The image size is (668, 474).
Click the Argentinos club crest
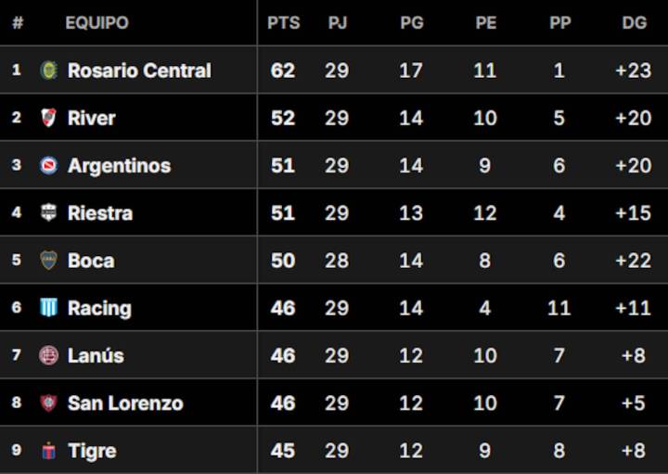48,166
